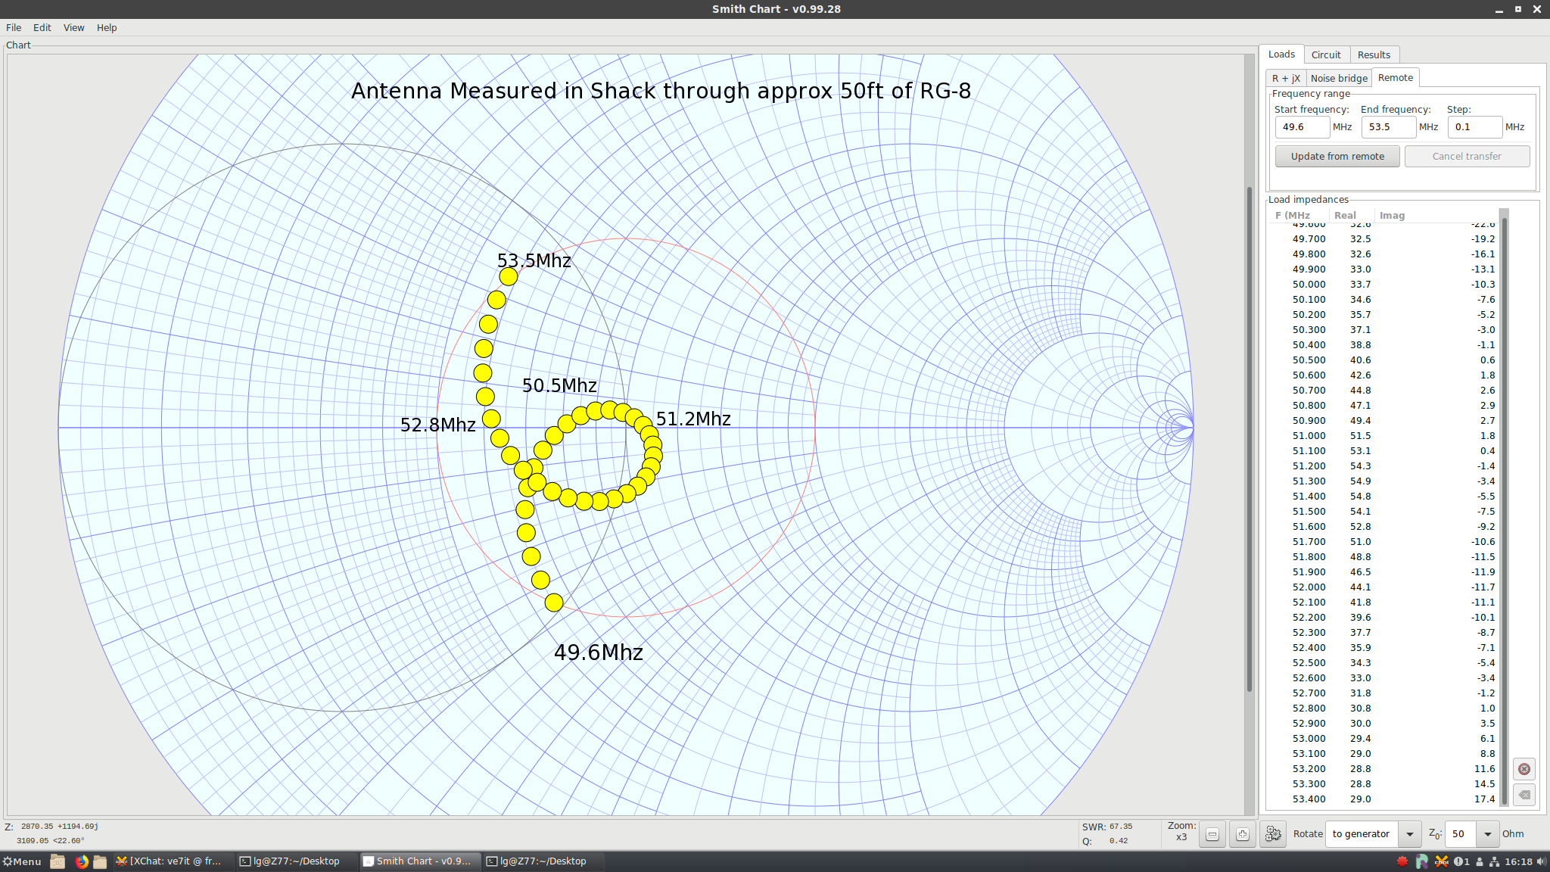Select the 50.500 MHz impedance row
Image resolution: width=1550 pixels, height=872 pixels.
tap(1384, 360)
